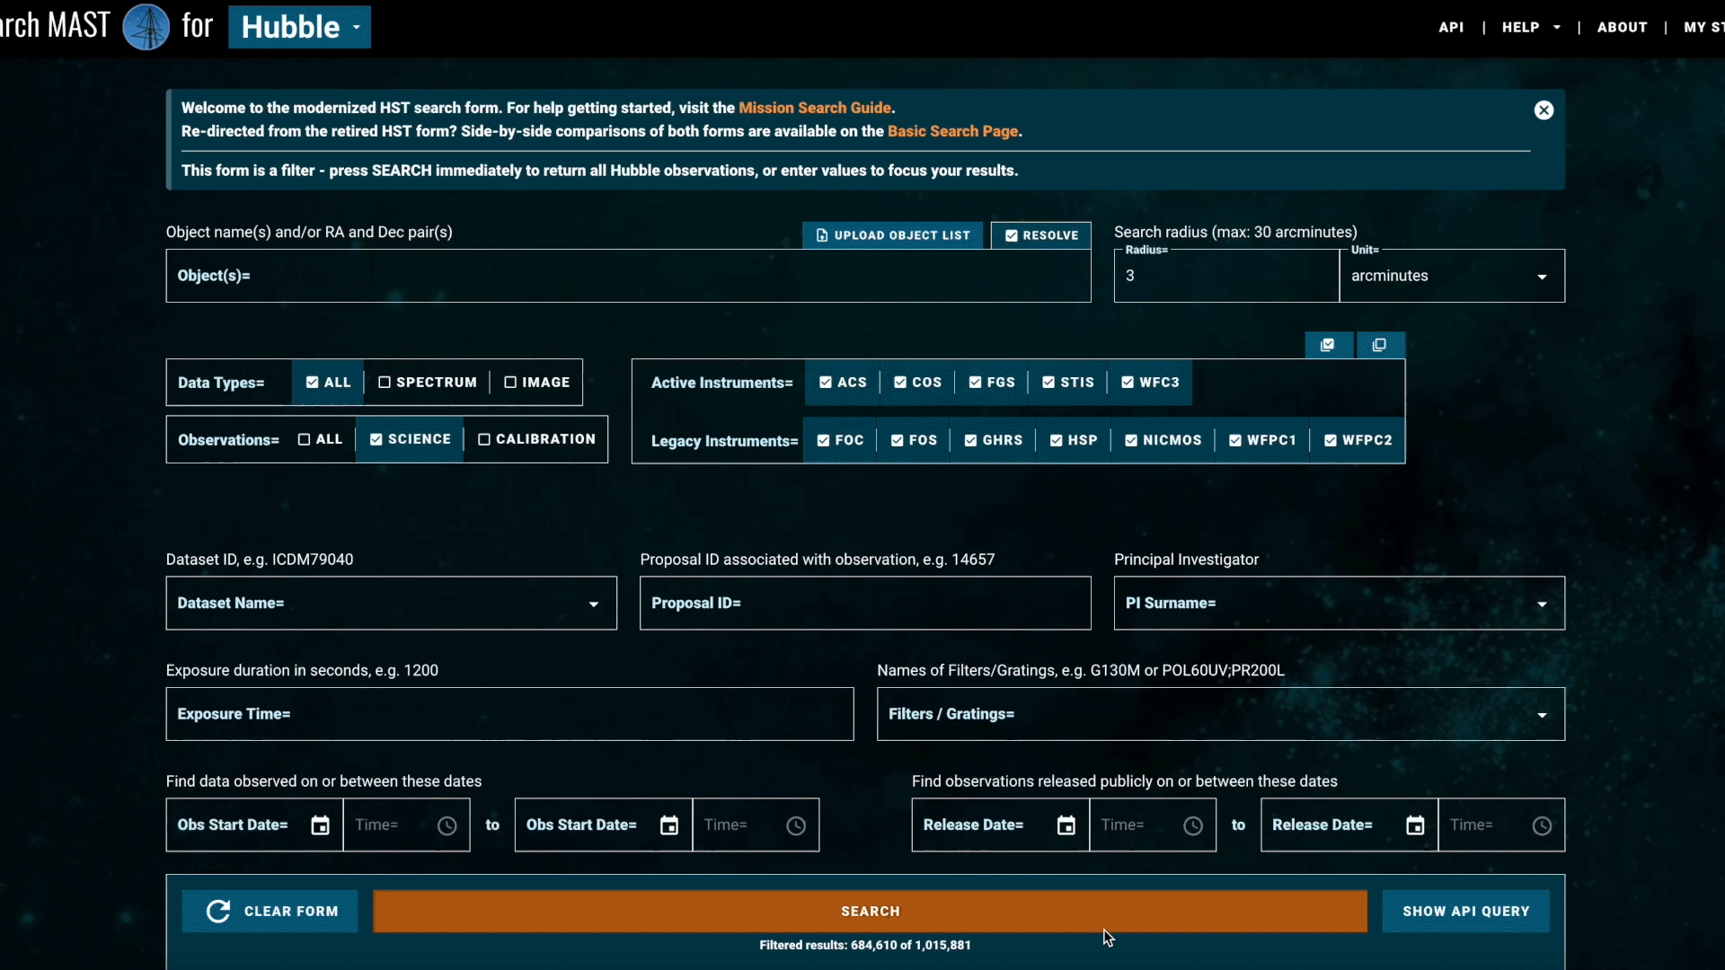The width and height of the screenshot is (1725, 970).
Task: Check the CALIBRATION observations option
Action: coord(536,439)
